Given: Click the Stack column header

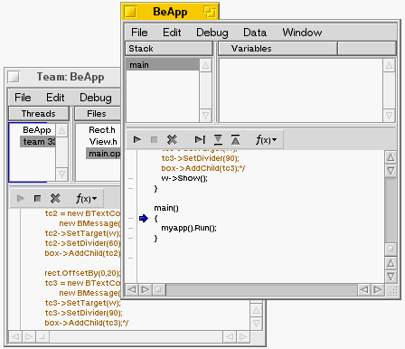Looking at the screenshot, I should point(169,49).
